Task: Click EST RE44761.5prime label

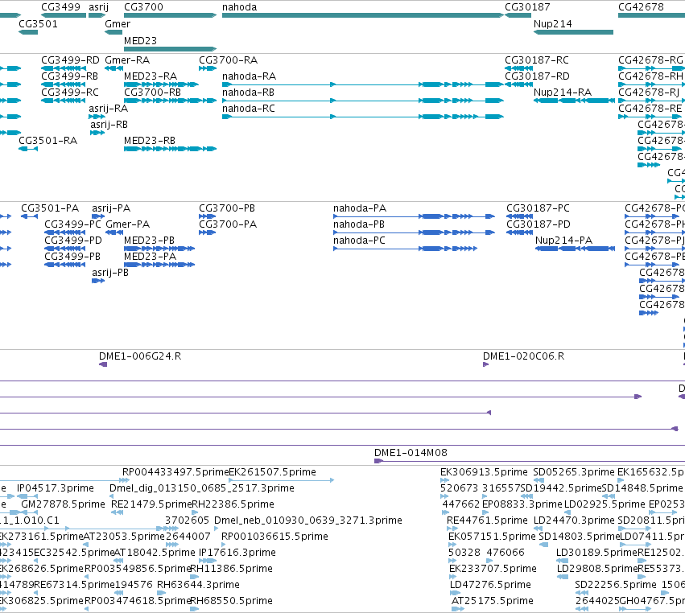Action: tap(487, 520)
